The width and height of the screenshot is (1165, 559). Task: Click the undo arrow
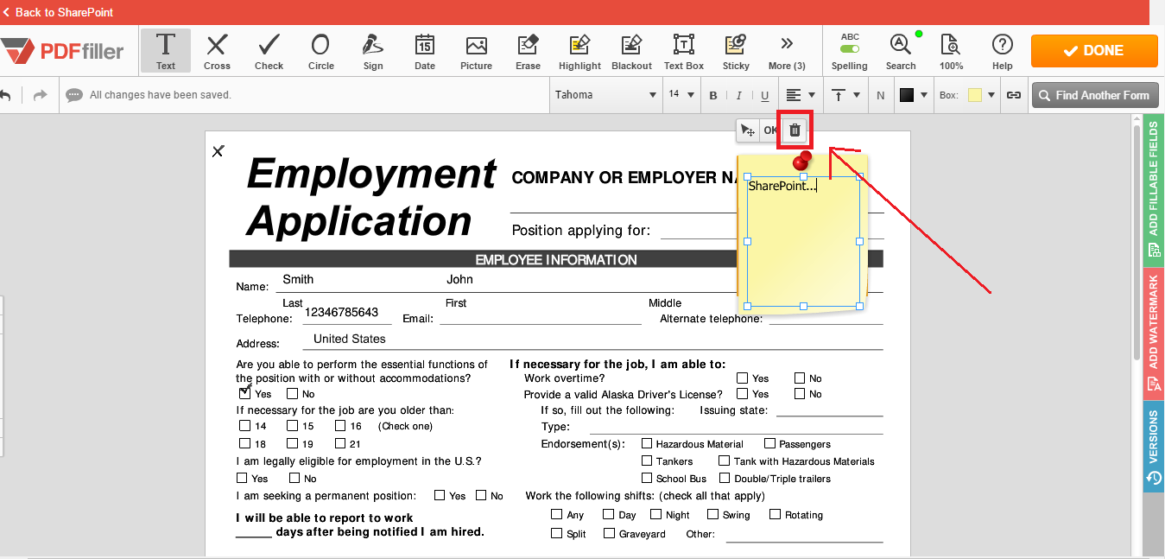6,95
